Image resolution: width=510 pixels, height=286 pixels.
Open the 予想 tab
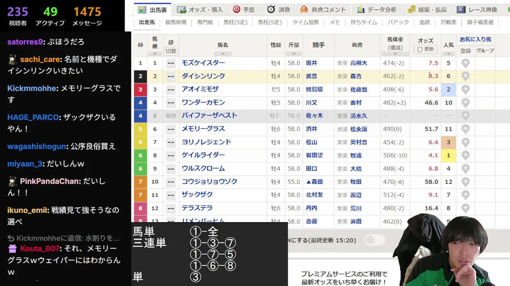click(244, 10)
